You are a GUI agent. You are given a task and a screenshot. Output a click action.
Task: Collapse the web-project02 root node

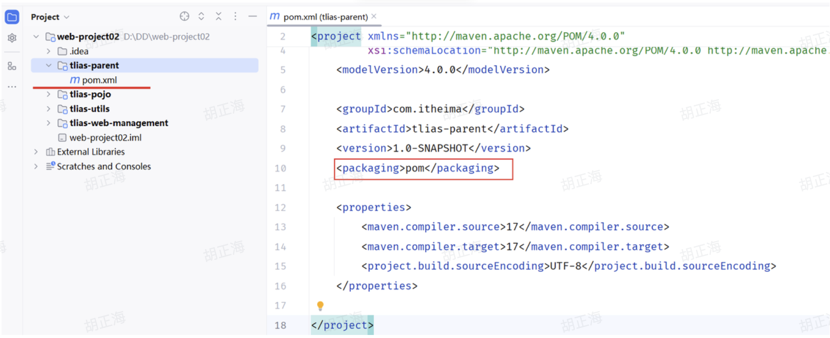tap(36, 37)
